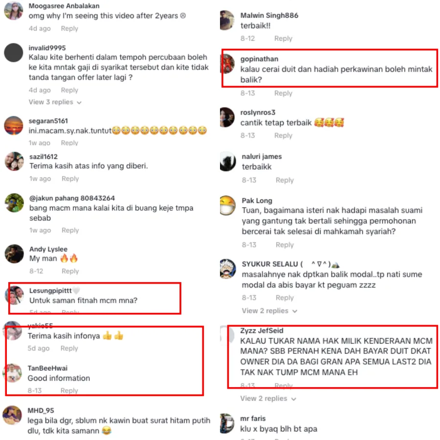Click MHD_95's profile avatar
Screen dimensions: 440x440
point(12,415)
